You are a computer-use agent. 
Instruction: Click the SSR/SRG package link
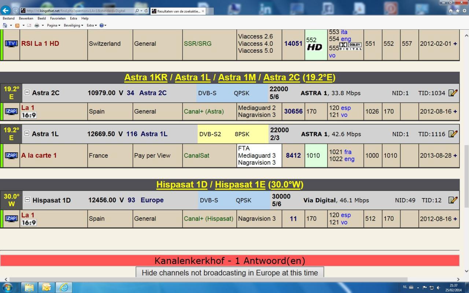click(x=197, y=44)
